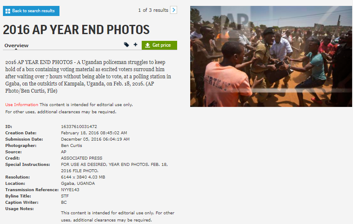Click the Get price button
This screenshot has width=353, height=224.
coord(159,45)
